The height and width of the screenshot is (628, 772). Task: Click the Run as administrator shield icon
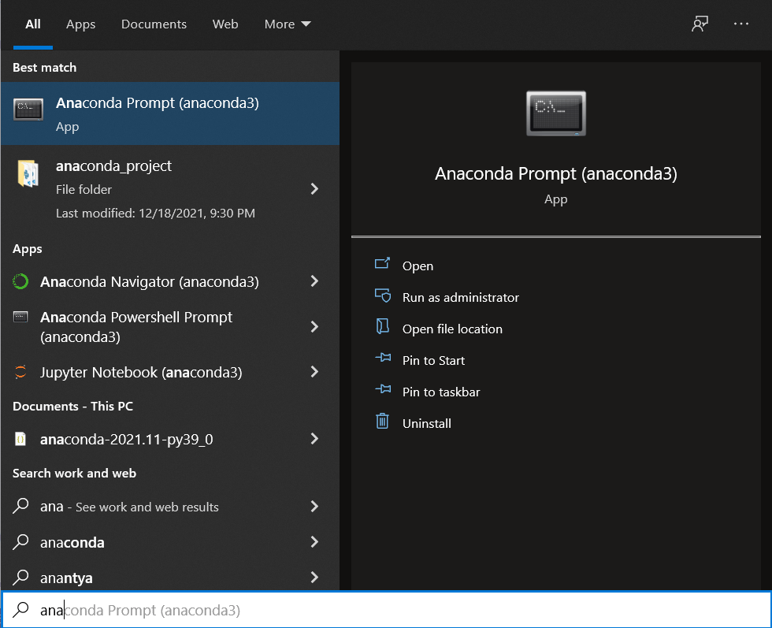pyautogui.click(x=383, y=296)
